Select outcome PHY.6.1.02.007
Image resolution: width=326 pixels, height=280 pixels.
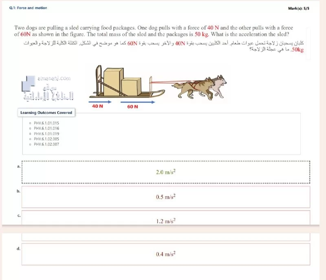(46, 144)
